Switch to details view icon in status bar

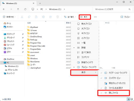tap(128, 99)
